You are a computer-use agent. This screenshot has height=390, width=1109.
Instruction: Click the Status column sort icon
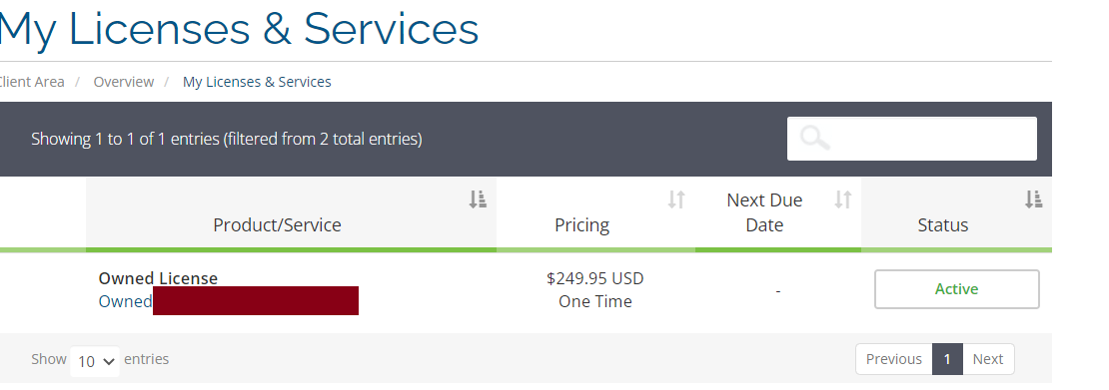[x=1033, y=199]
